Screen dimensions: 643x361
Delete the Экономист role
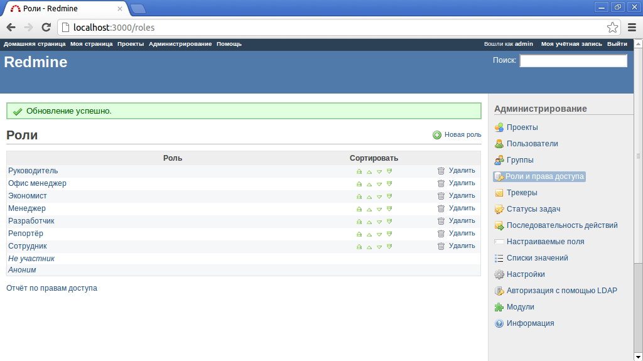coord(462,196)
